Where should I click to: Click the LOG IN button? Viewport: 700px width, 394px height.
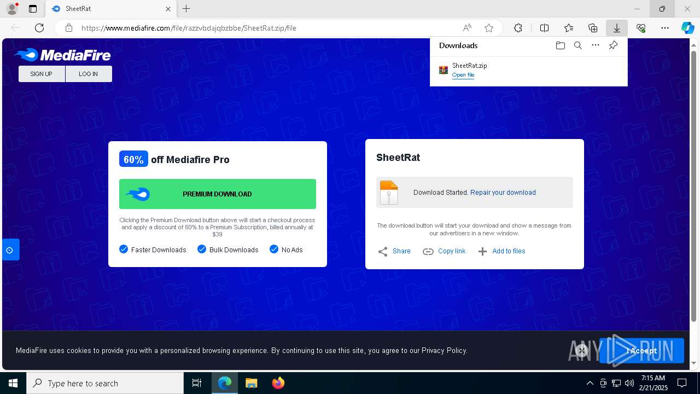pos(89,74)
